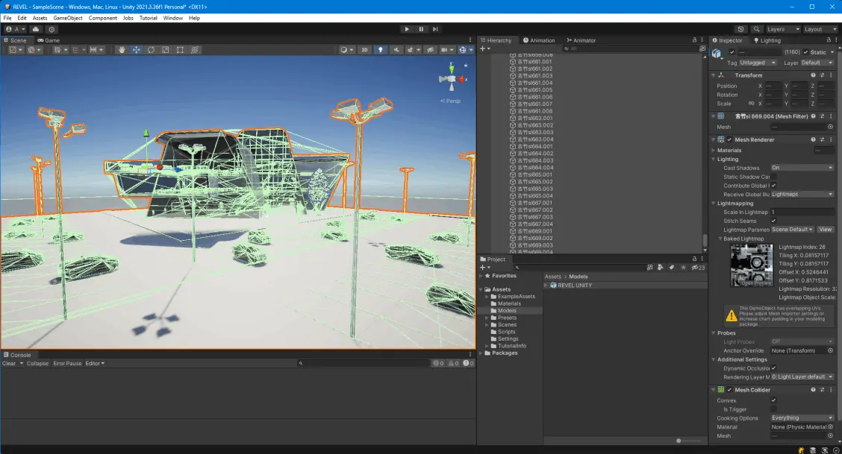
Task: Open the Component menu
Action: coord(102,18)
